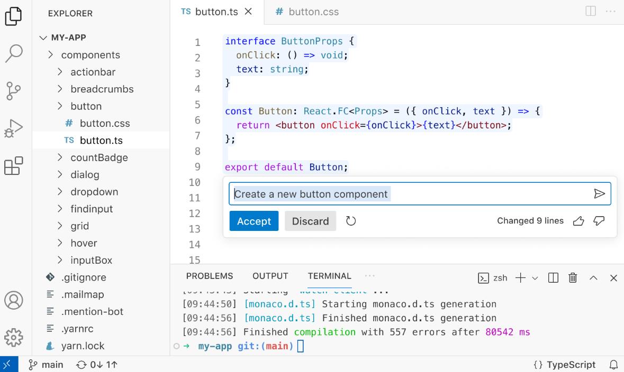Screen dimensions: 624x372
Task: Expand the breadcrumbs folder
Action: [x=101, y=89]
